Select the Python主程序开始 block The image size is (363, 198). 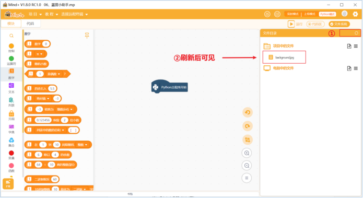point(169,87)
